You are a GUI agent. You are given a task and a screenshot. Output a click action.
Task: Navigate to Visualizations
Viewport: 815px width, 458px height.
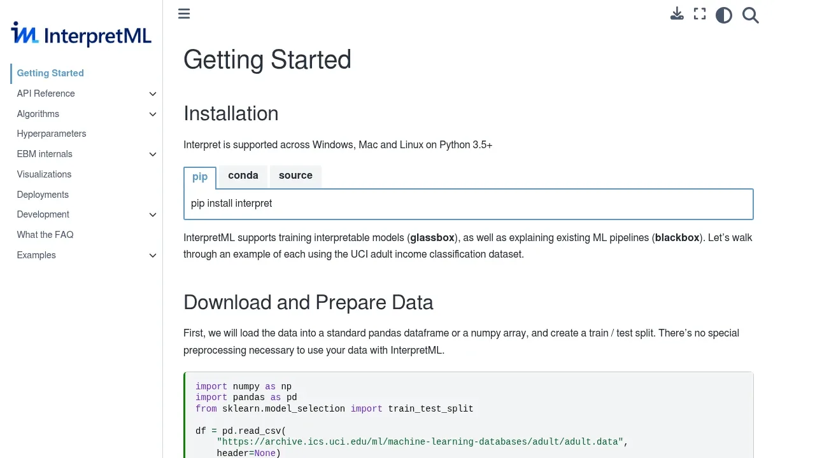pos(44,174)
